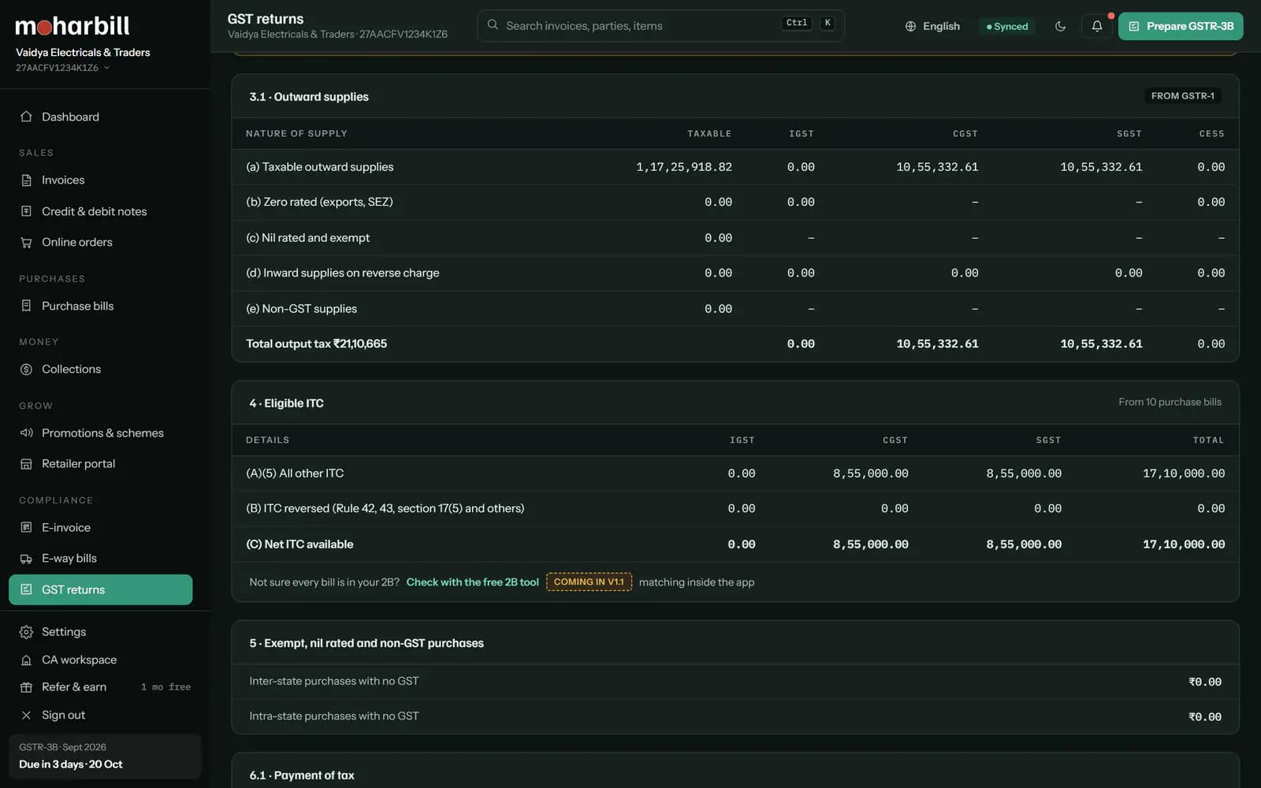
Task: Select taxable value 1,17,25,918.82
Action: (683, 167)
